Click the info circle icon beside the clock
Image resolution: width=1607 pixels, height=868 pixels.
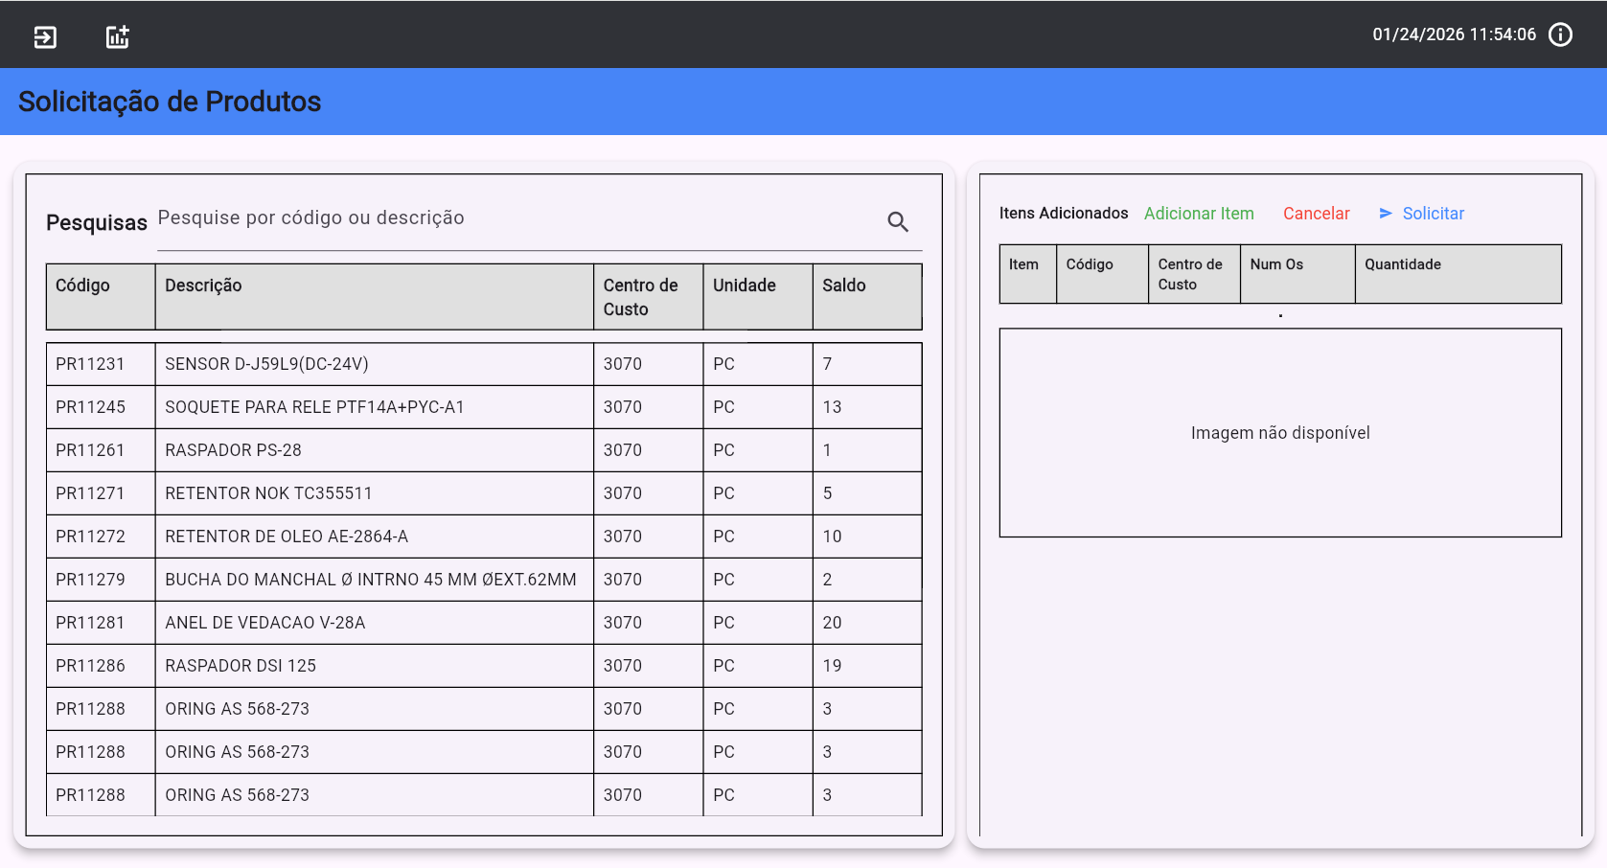[x=1560, y=34]
